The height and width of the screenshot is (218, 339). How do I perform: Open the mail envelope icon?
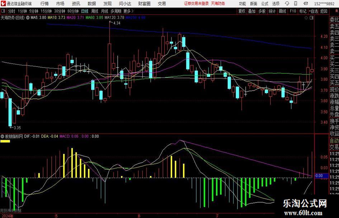[306, 4]
